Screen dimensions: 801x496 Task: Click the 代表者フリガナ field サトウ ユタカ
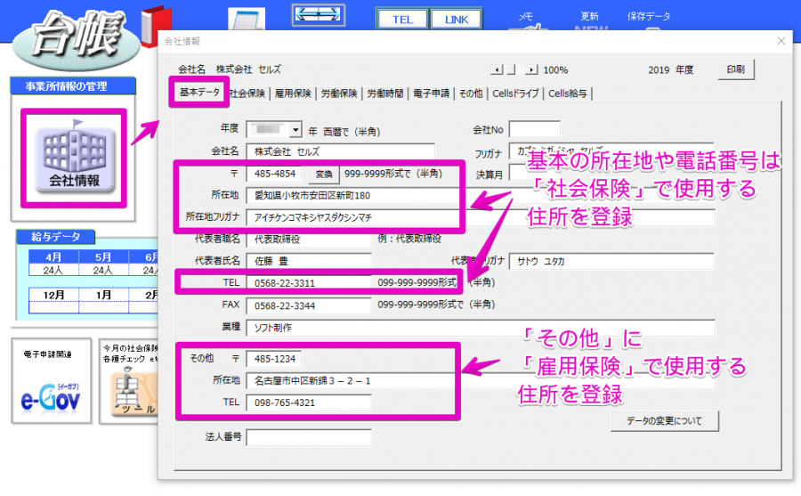tap(611, 261)
